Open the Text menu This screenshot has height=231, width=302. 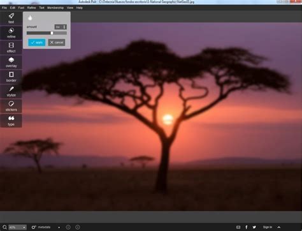pyautogui.click(x=41, y=8)
